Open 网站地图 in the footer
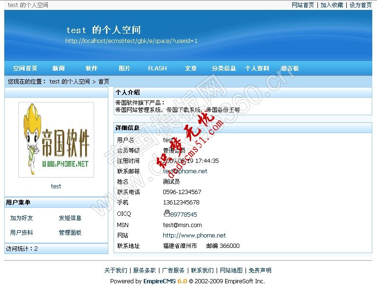377x288 pixels. click(x=231, y=271)
